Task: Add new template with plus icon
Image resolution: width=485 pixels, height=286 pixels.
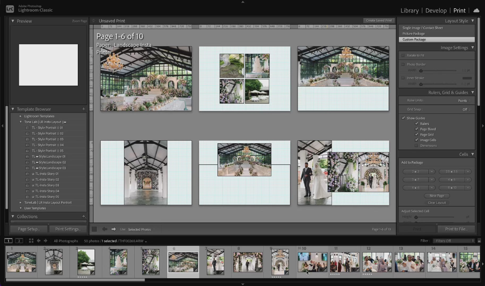Action: pyautogui.click(x=84, y=109)
